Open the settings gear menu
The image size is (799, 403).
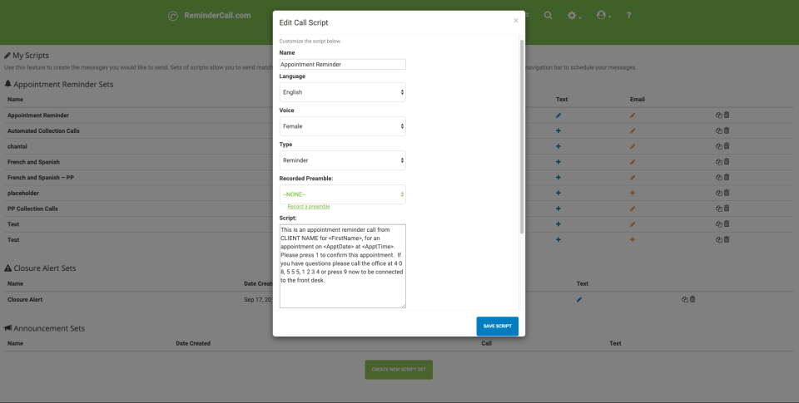pyautogui.click(x=574, y=16)
